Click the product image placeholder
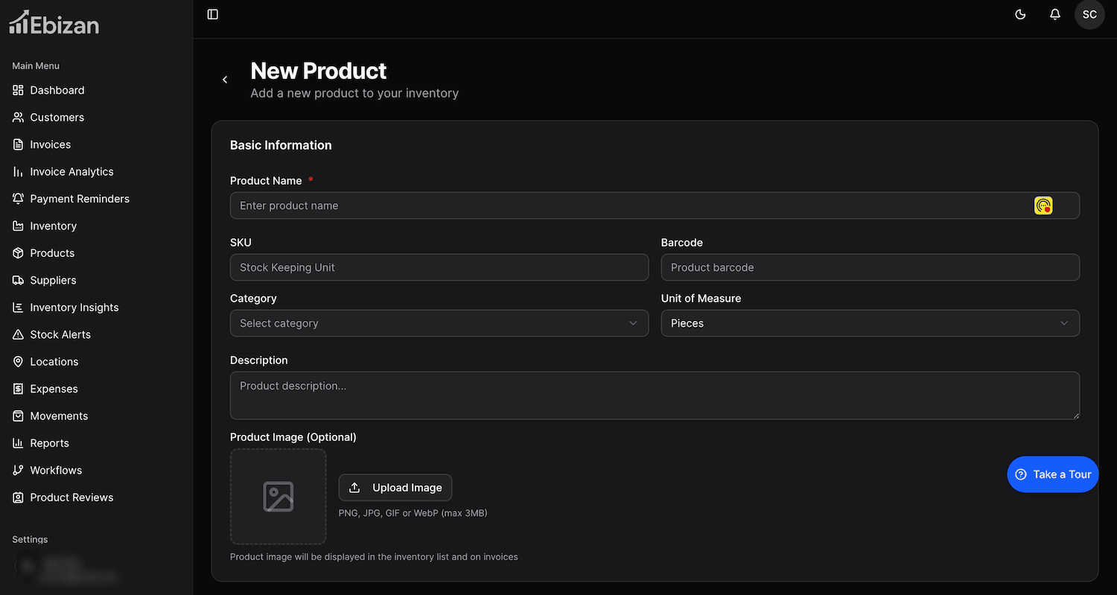Viewport: 1117px width, 595px height. coord(278,496)
